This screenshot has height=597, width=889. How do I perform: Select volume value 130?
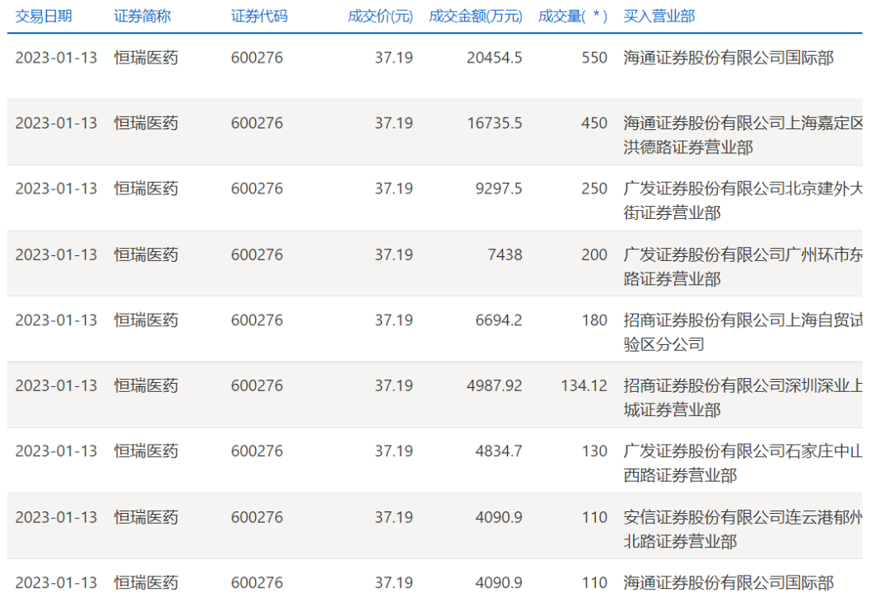[595, 451]
